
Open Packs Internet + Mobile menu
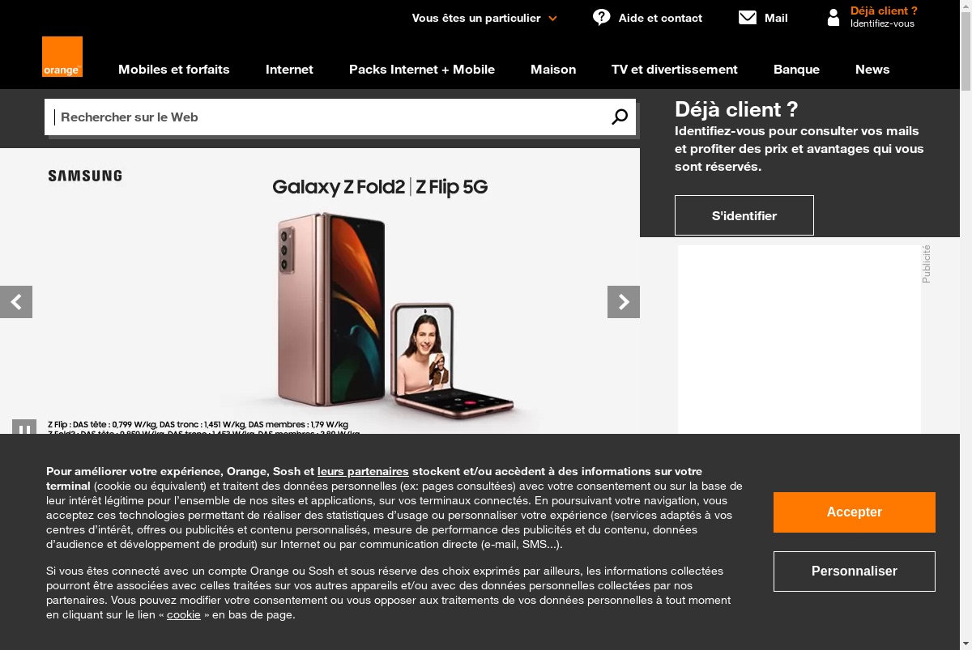point(422,70)
